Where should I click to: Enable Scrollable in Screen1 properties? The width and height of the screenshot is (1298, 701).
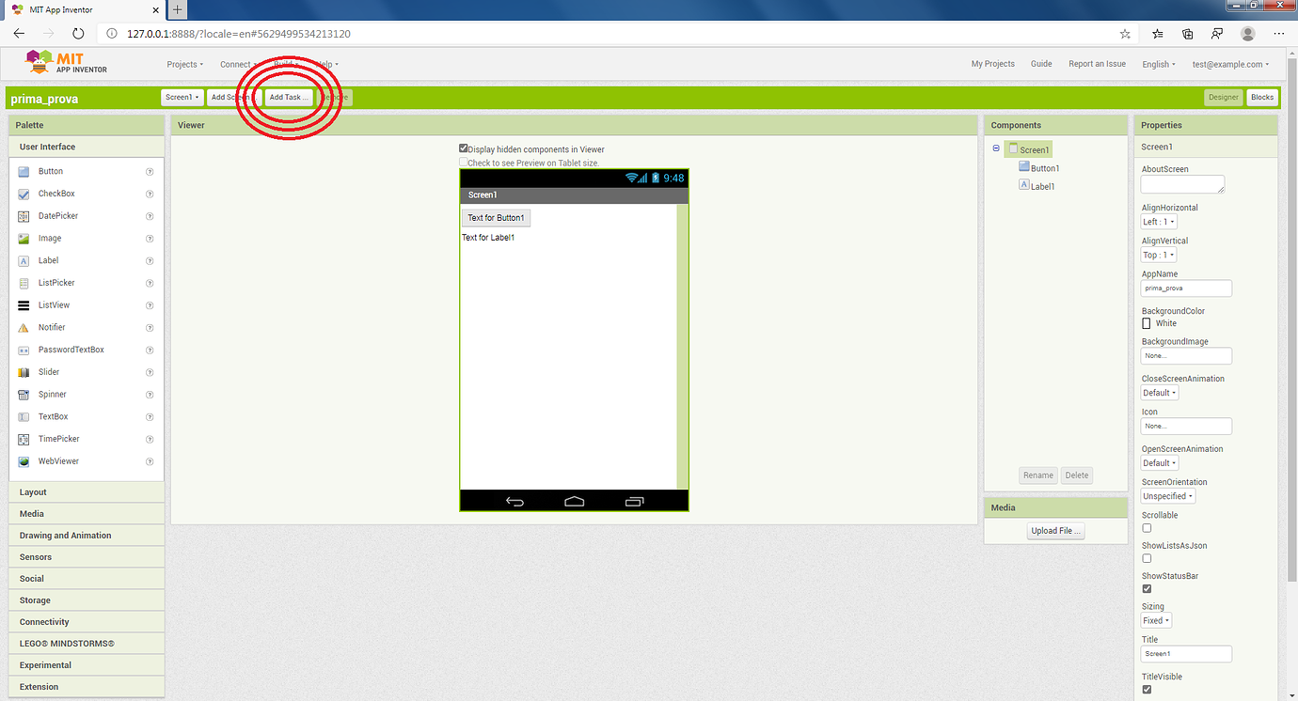tap(1146, 527)
